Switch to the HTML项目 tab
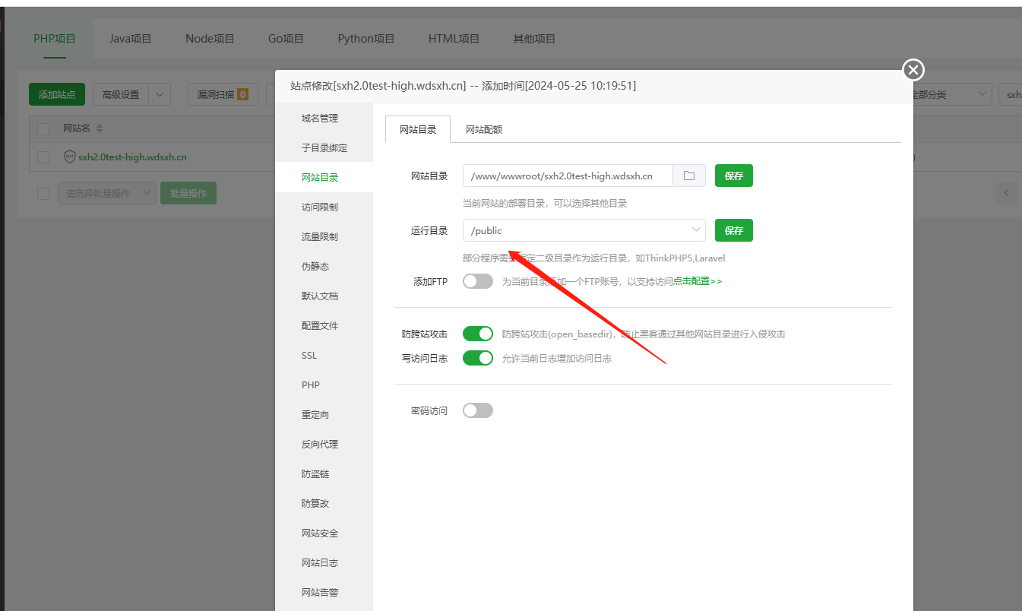This screenshot has height=611, width=1022. 454,39
